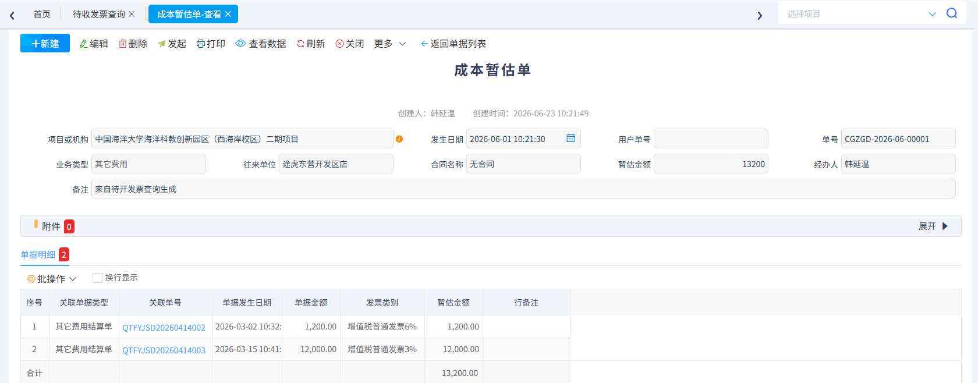Toggle the 换行显示 checkbox
The width and height of the screenshot is (978, 383).
pos(97,278)
